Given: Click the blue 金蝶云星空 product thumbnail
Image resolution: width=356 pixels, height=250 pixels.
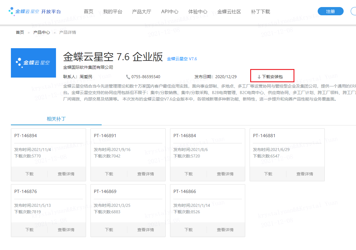Looking at the screenshot, I should point(33,63).
